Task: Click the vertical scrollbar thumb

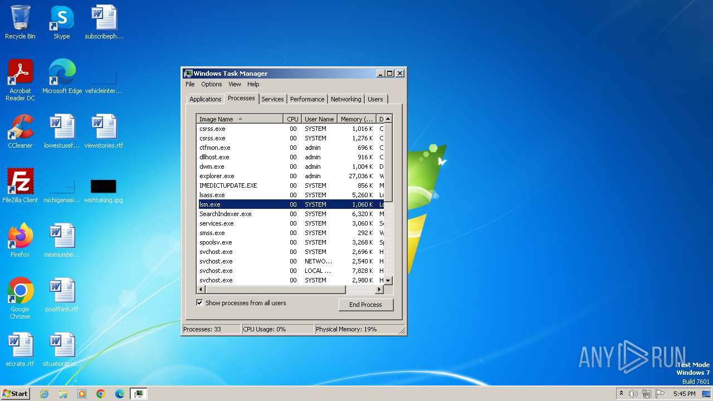Action: tap(388, 162)
